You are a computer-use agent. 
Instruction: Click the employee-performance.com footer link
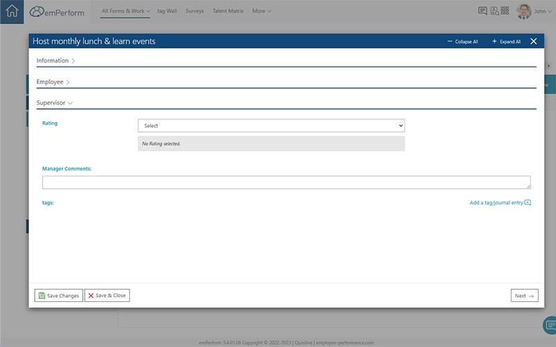click(x=345, y=343)
